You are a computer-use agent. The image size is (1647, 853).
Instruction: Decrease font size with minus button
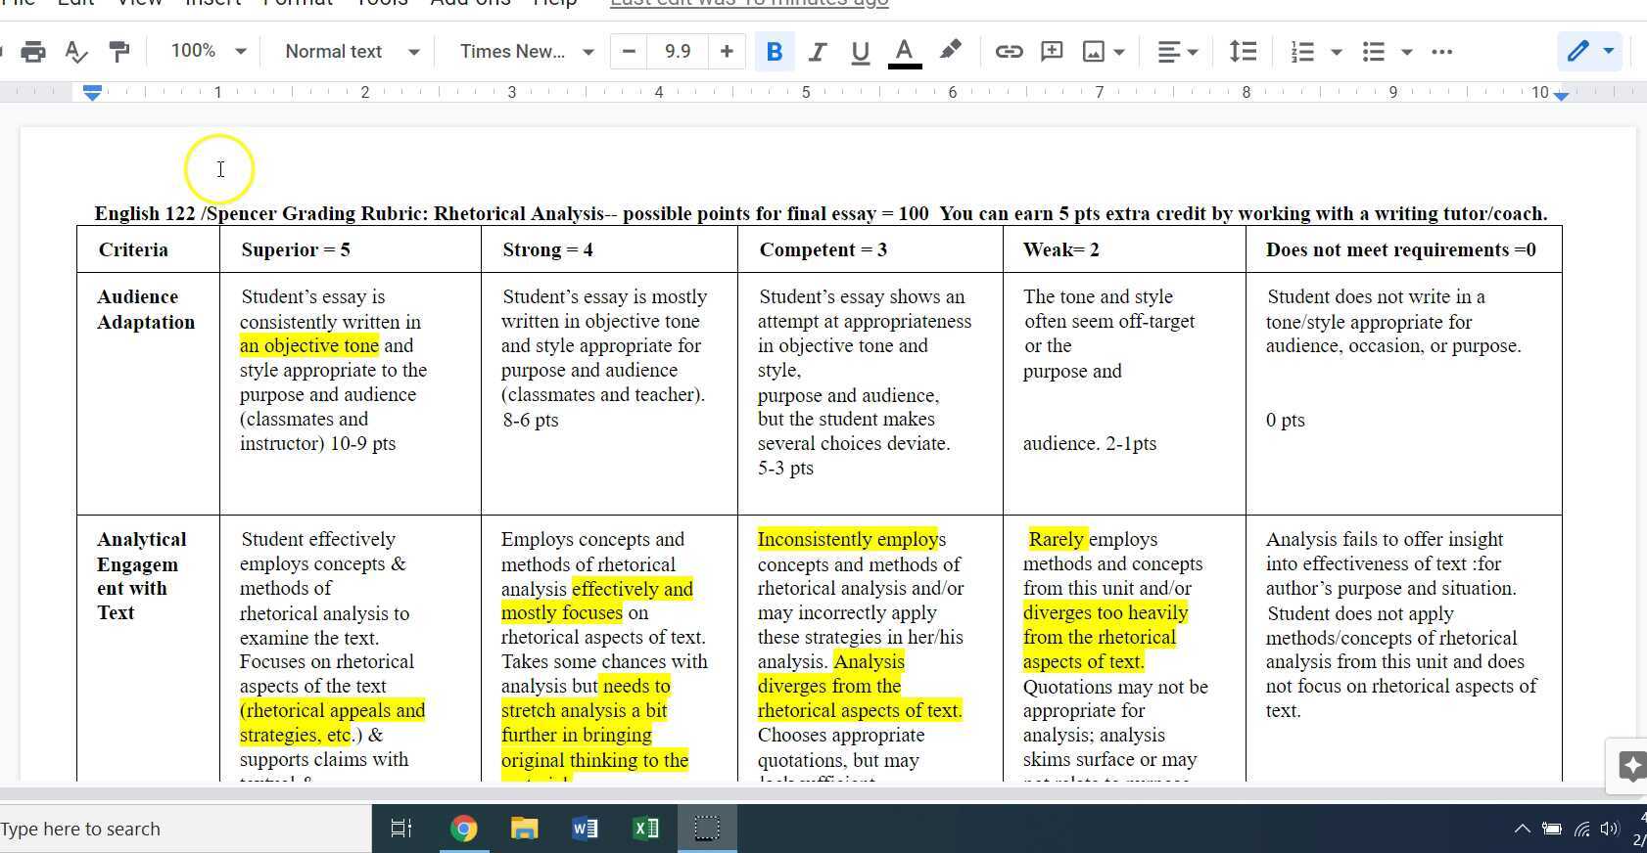pos(629,51)
